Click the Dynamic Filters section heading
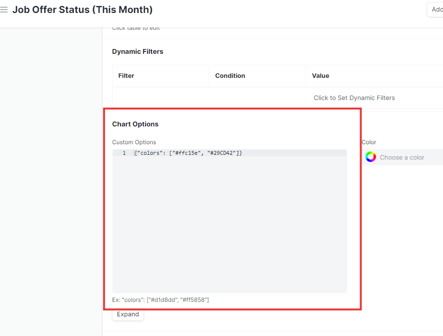Screen dimensions: 443x336 (x=137, y=51)
